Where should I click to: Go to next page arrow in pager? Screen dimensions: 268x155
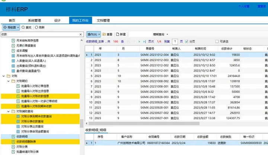140,41
